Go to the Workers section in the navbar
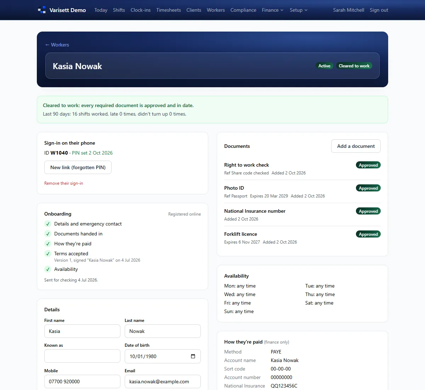Screen dimensions: 425x390 tap(216, 10)
